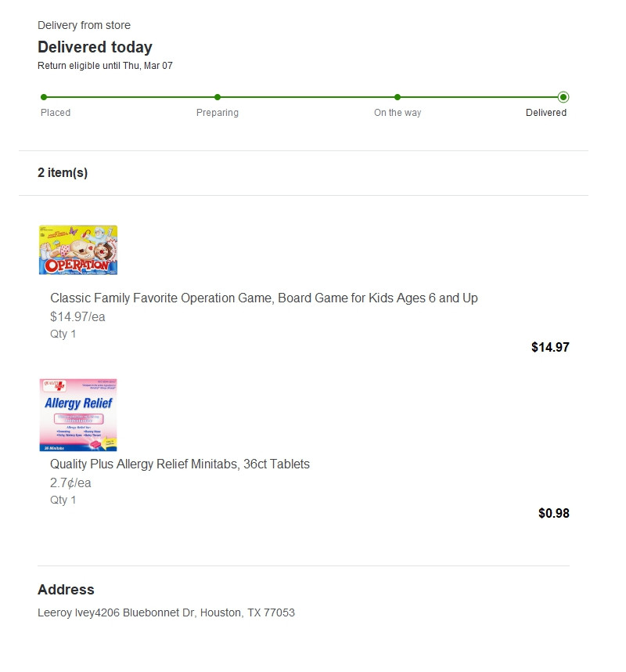Screen dimensions: 626x672
Task: Click the Preparing label under tracker
Action: (x=218, y=113)
